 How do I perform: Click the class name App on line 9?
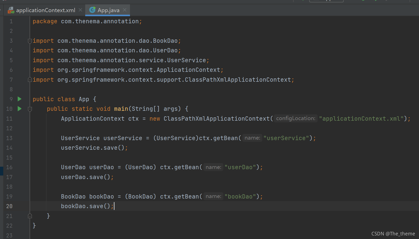click(x=84, y=99)
